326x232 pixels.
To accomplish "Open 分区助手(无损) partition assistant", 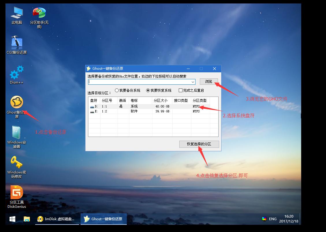I will coord(39,13).
